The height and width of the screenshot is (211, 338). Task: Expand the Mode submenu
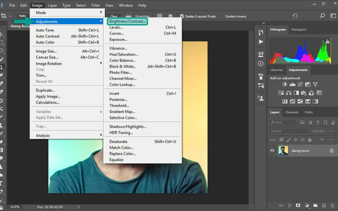point(68,13)
